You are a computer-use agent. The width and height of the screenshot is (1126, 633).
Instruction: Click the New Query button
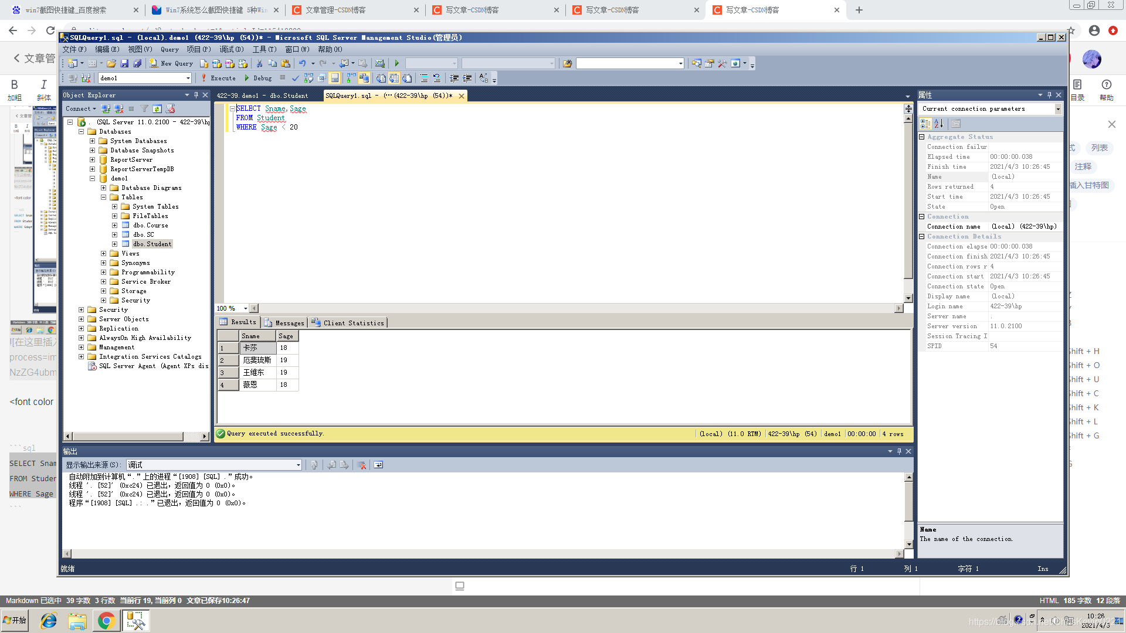pyautogui.click(x=171, y=63)
